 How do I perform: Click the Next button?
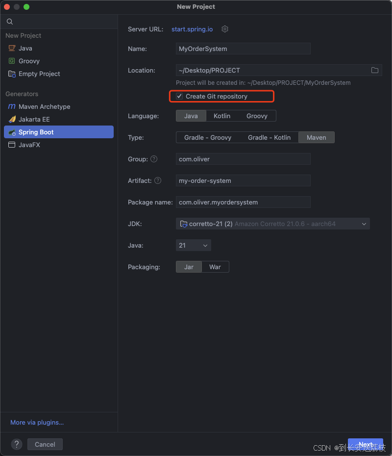[x=366, y=444]
